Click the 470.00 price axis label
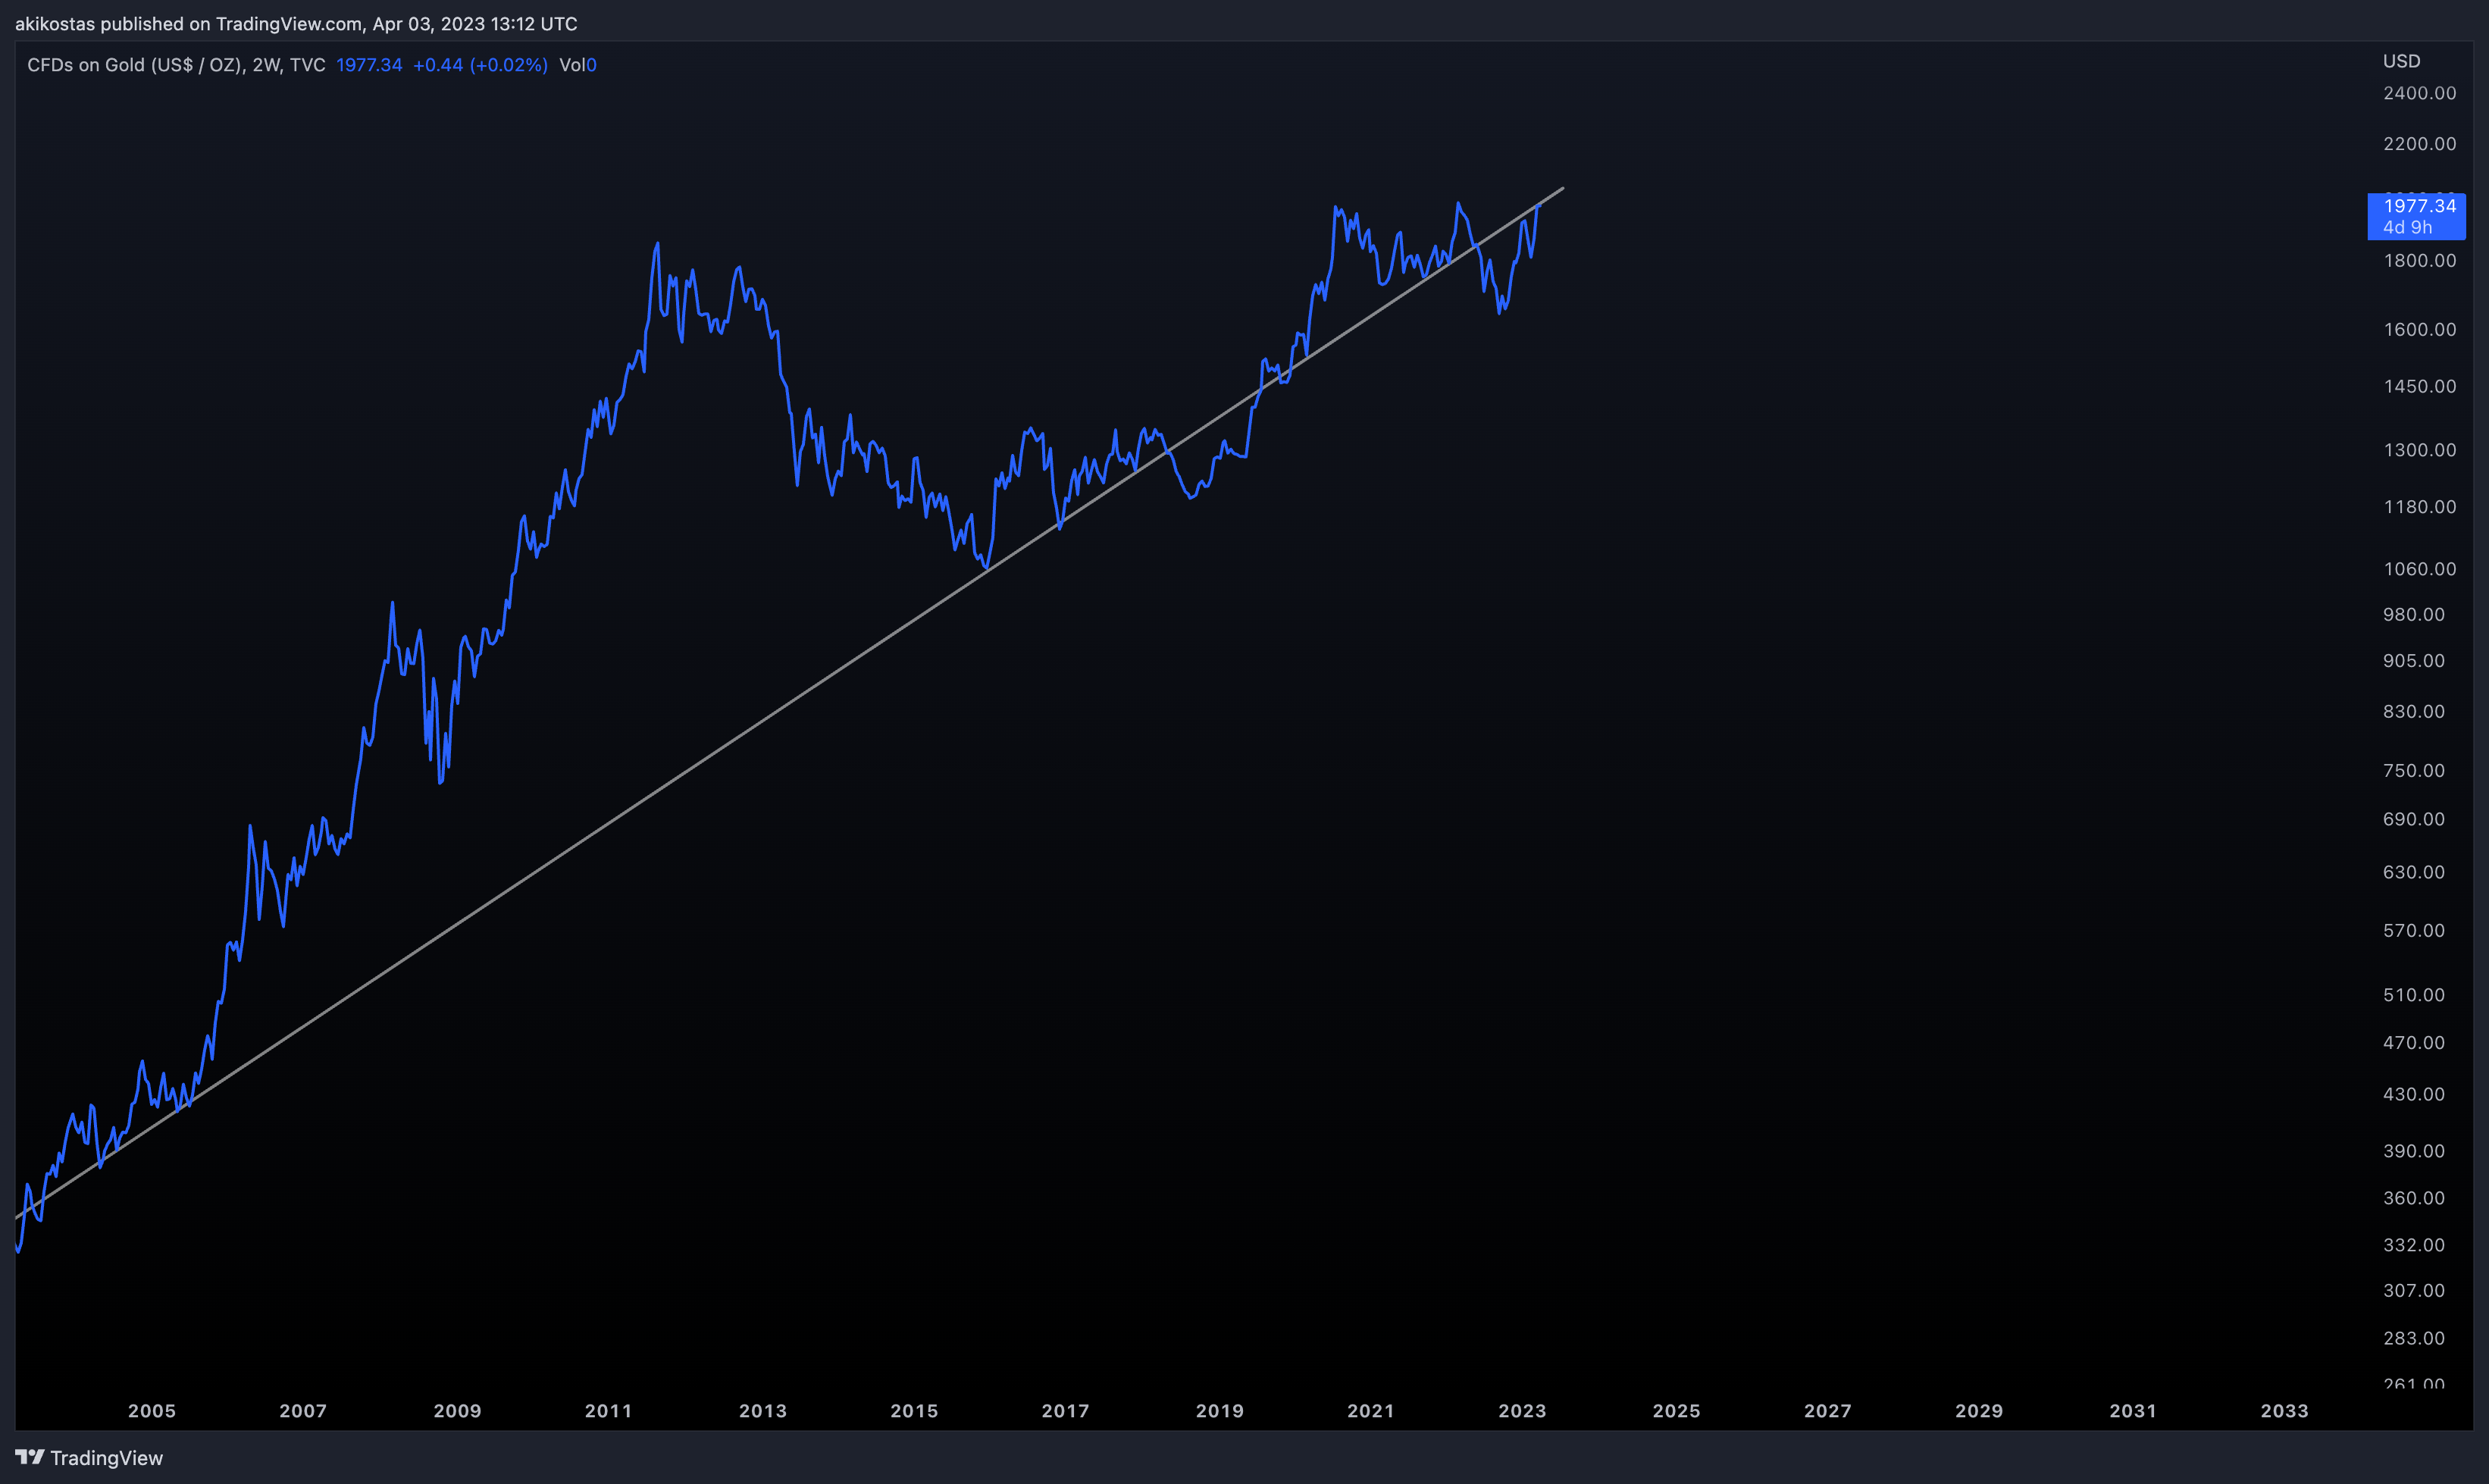Viewport: 2489px width, 1484px height. tap(2413, 1043)
